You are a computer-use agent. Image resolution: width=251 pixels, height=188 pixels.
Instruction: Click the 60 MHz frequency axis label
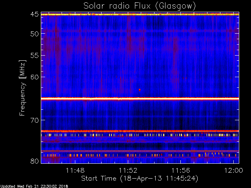[x=35, y=77]
